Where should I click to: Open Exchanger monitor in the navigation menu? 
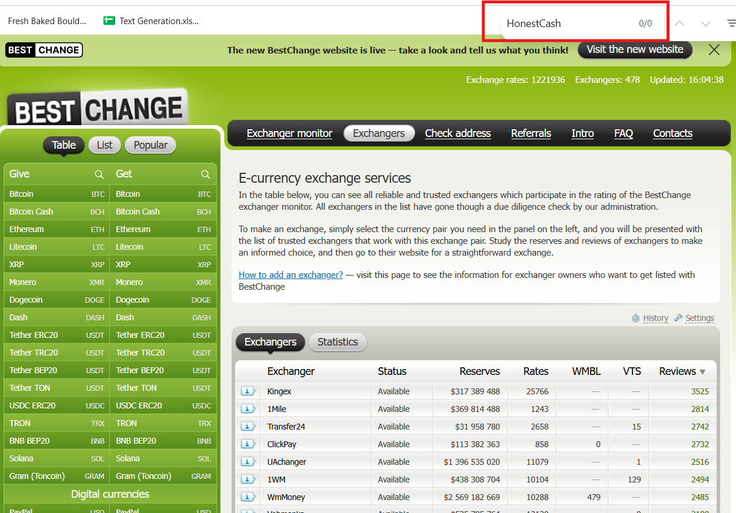(289, 133)
